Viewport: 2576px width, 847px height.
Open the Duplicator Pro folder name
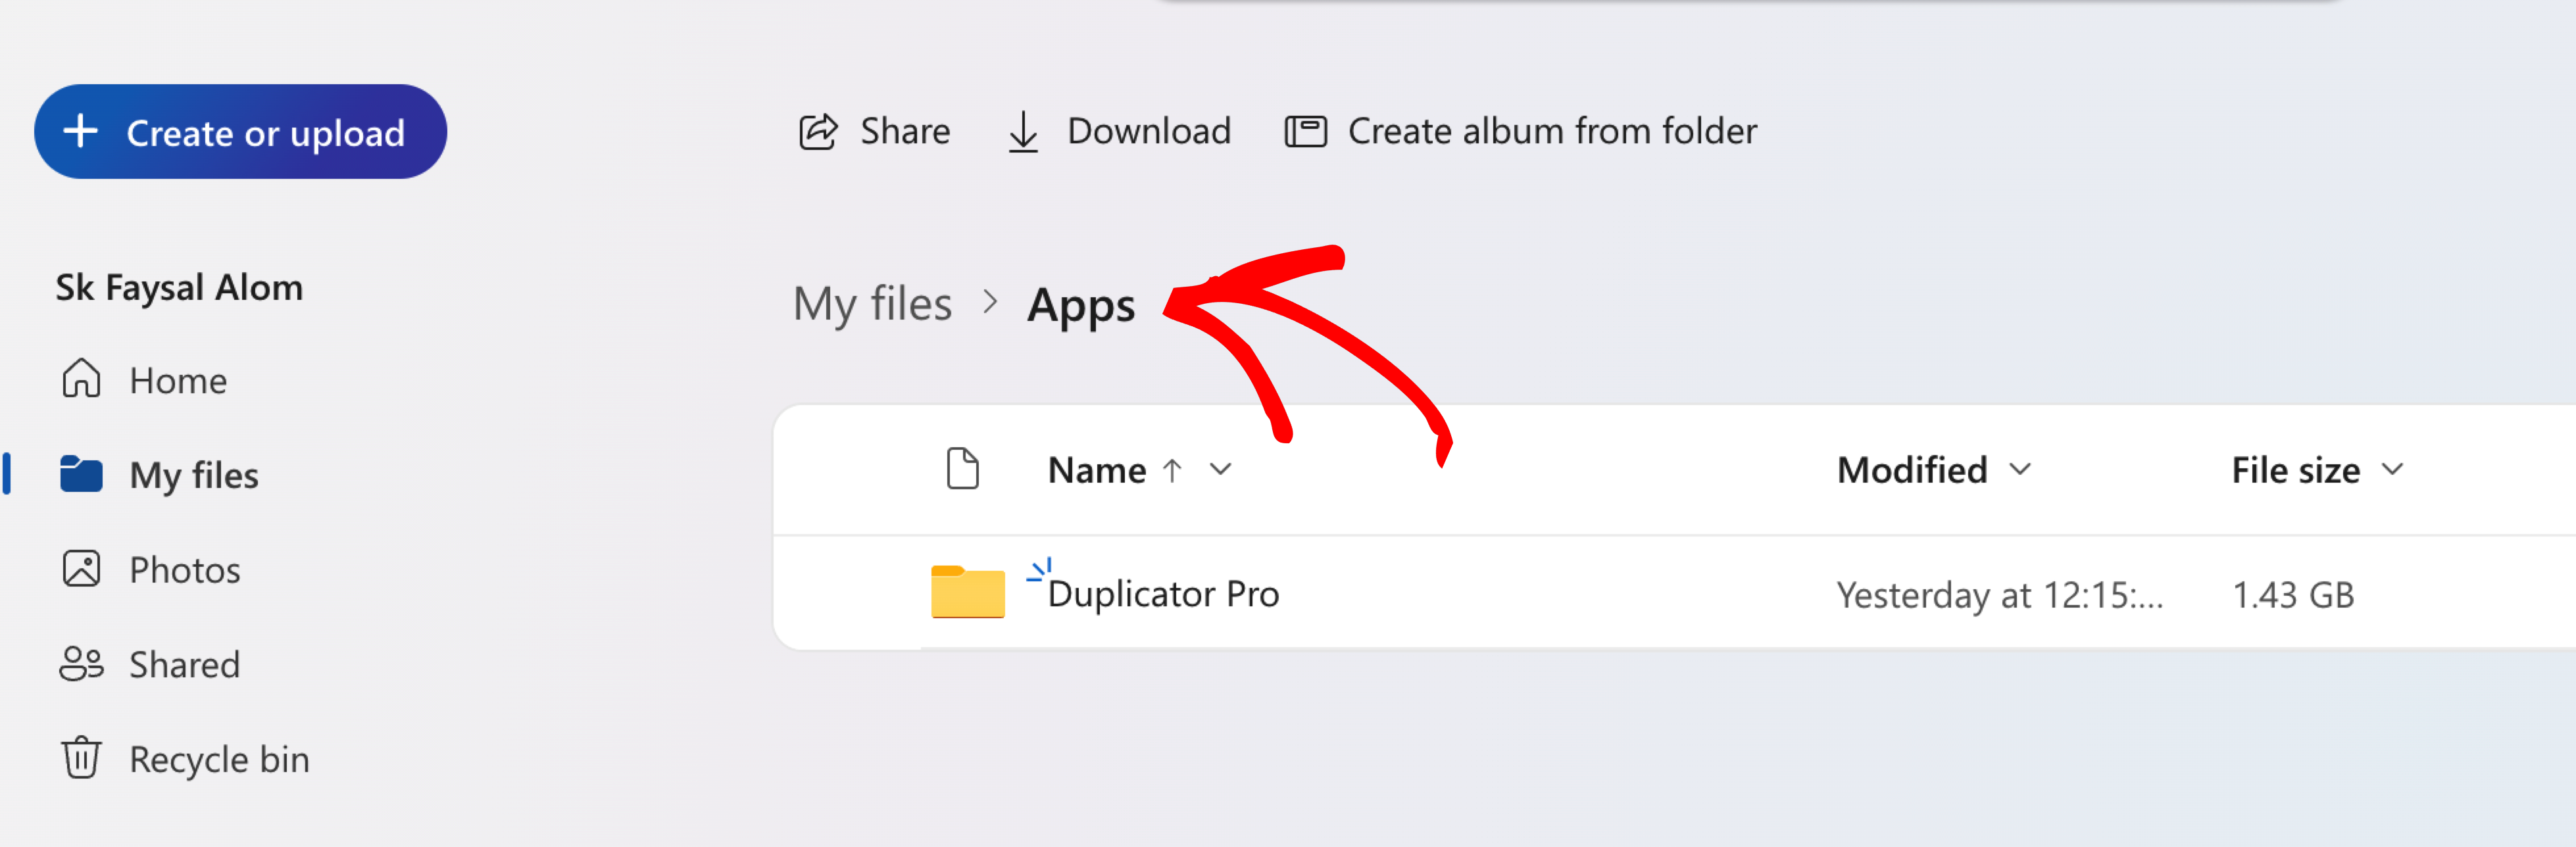coord(1163,594)
